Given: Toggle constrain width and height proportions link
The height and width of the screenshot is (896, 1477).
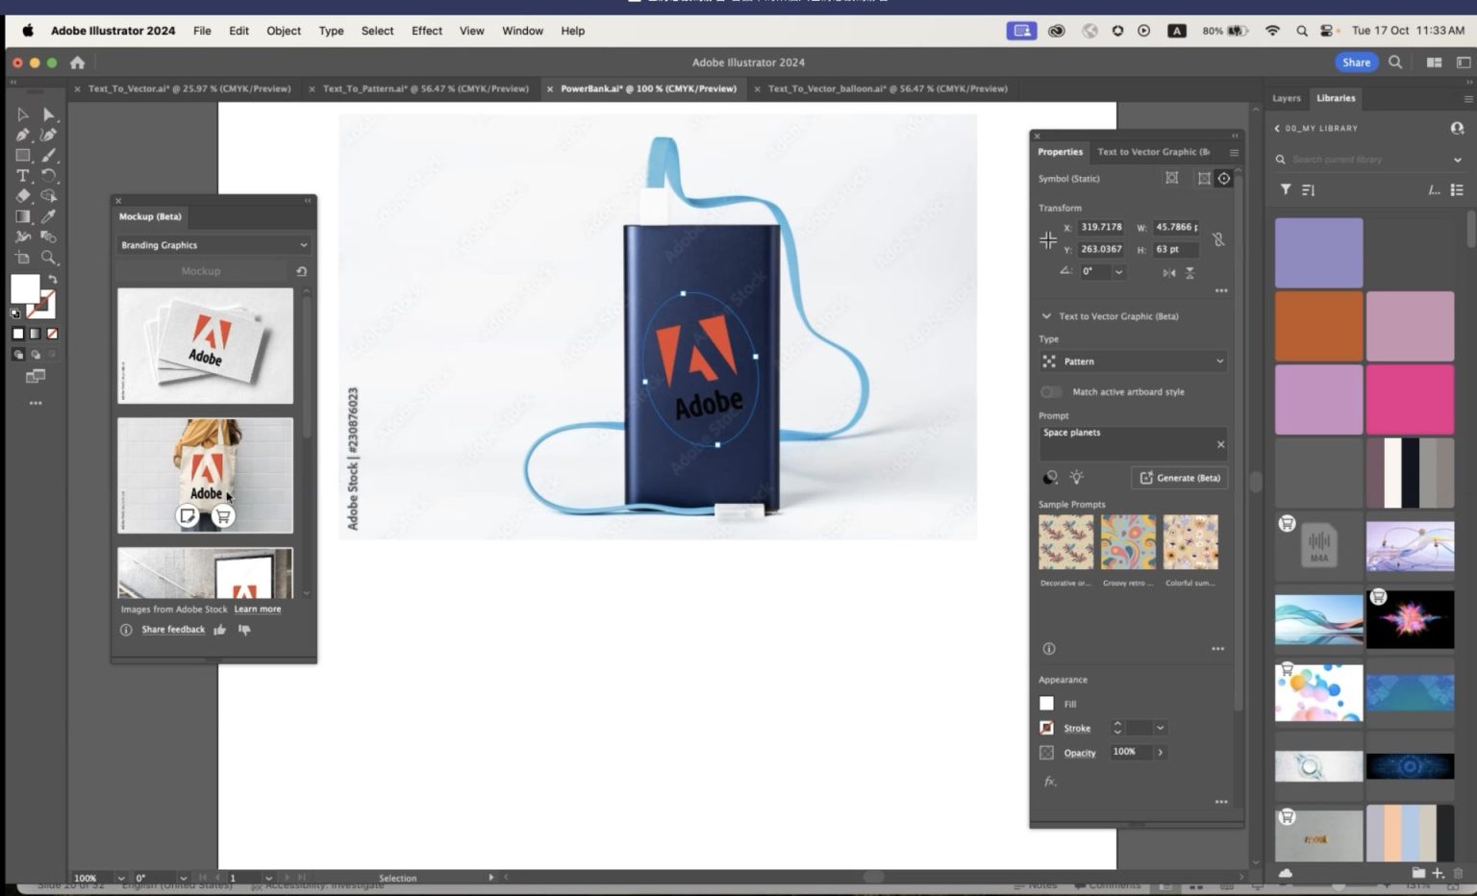Looking at the screenshot, I should click(1218, 238).
